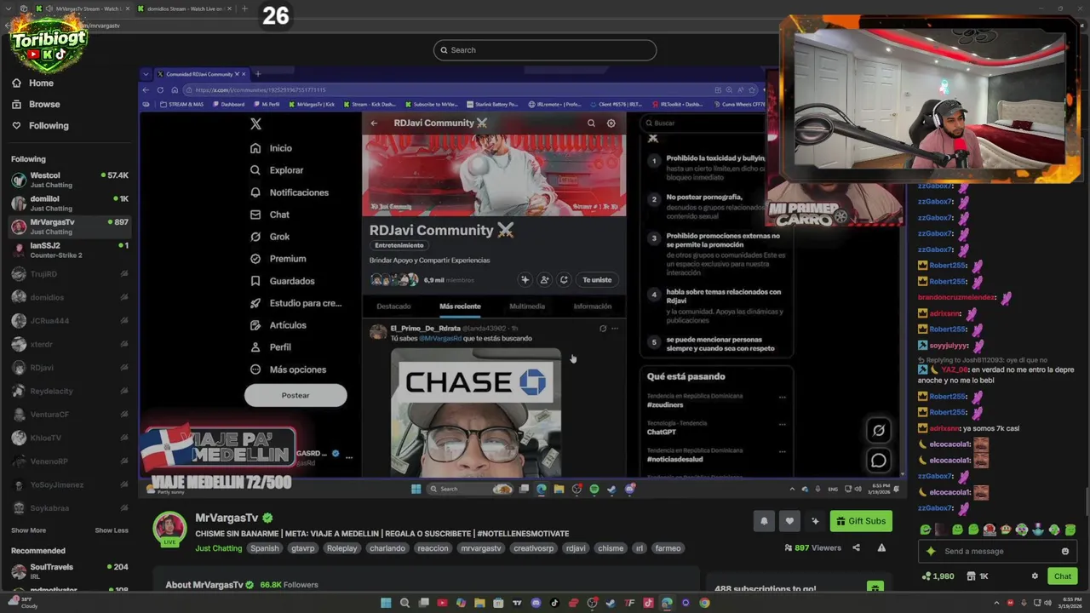This screenshot has height=613, width=1090.
Task: Switch to the domidios Stream browser tab
Action: tap(184, 9)
